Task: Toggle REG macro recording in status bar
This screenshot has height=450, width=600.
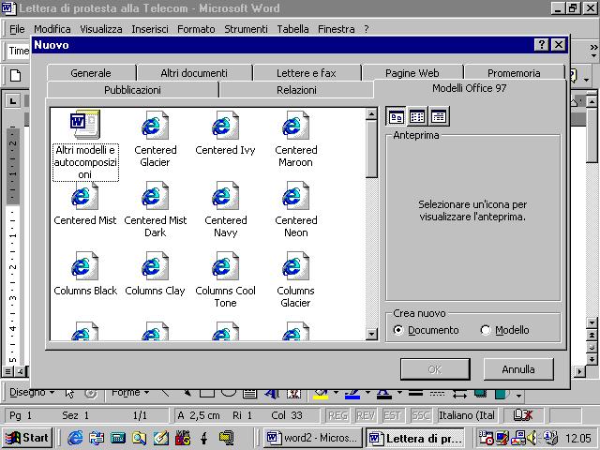Action: tap(337, 415)
